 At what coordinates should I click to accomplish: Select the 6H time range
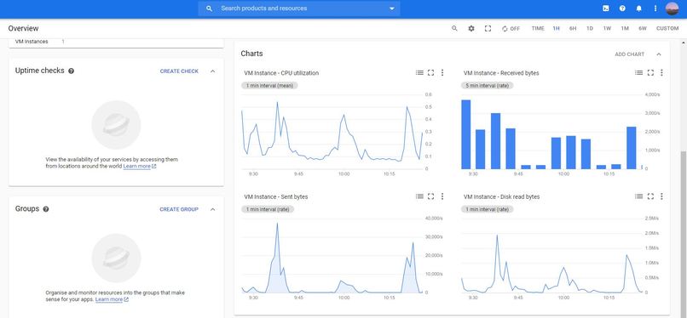pyautogui.click(x=573, y=28)
